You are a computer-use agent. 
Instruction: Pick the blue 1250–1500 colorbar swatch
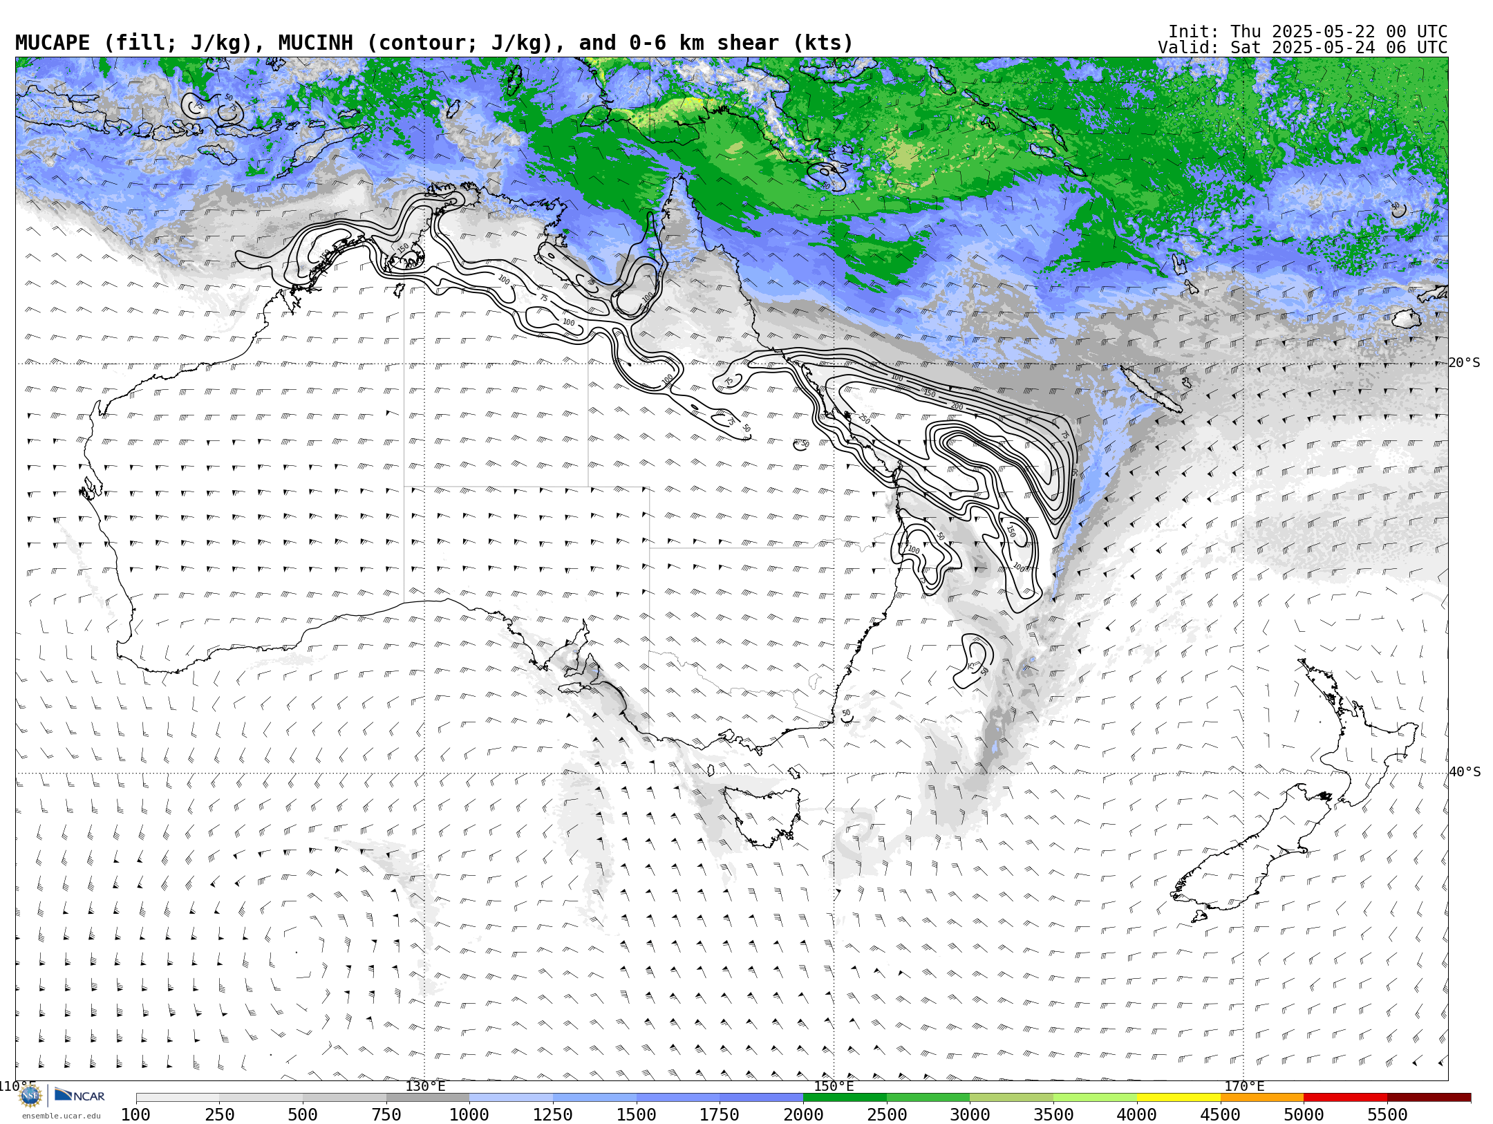[594, 1098]
